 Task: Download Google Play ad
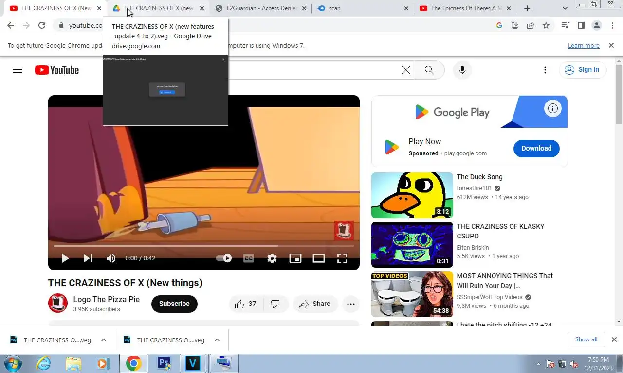point(536,148)
